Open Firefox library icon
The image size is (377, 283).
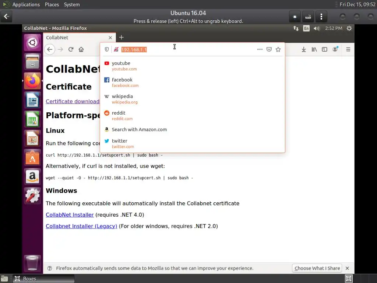click(x=314, y=49)
